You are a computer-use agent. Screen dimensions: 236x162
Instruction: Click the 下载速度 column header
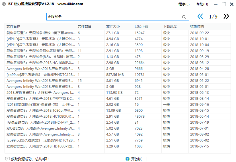[x=170, y=26]
